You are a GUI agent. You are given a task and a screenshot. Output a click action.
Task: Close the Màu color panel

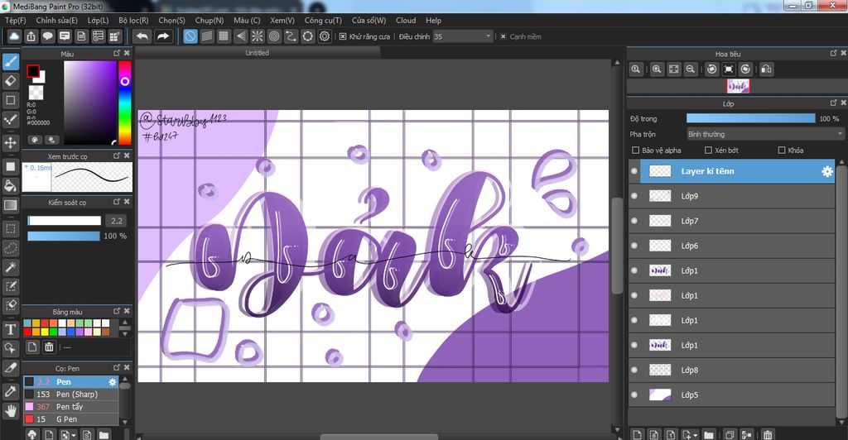coord(127,53)
